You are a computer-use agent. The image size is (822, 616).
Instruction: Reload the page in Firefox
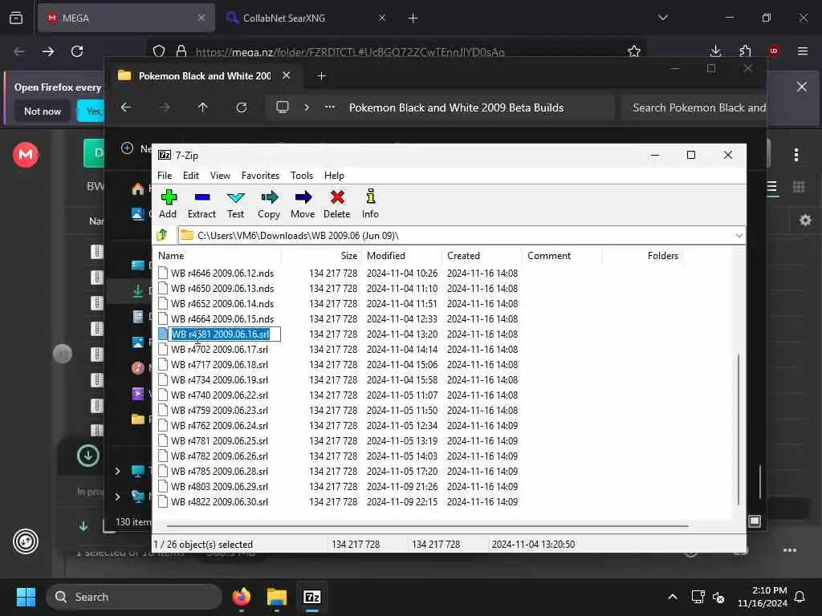tap(77, 51)
